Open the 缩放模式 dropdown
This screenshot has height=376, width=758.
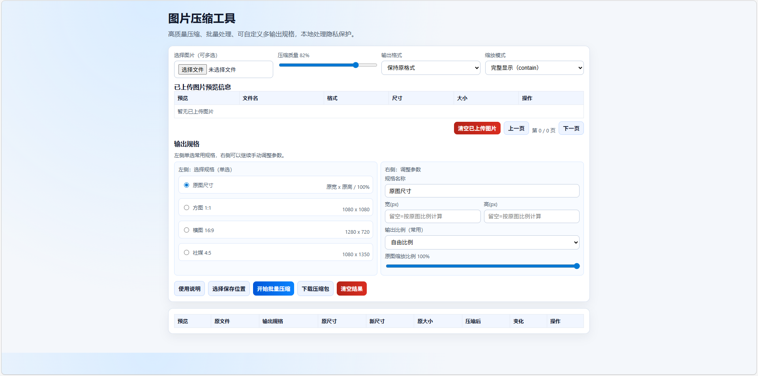tap(534, 67)
